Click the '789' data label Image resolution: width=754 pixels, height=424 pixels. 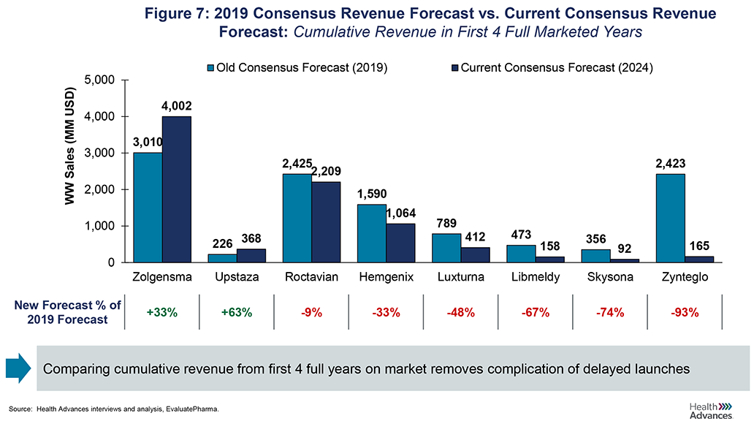[x=446, y=223]
